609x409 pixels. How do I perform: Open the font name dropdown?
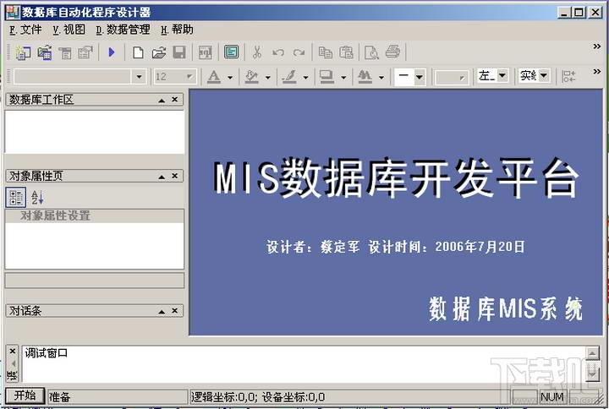click(139, 77)
